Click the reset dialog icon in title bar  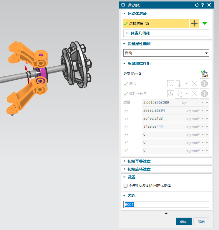197,5
